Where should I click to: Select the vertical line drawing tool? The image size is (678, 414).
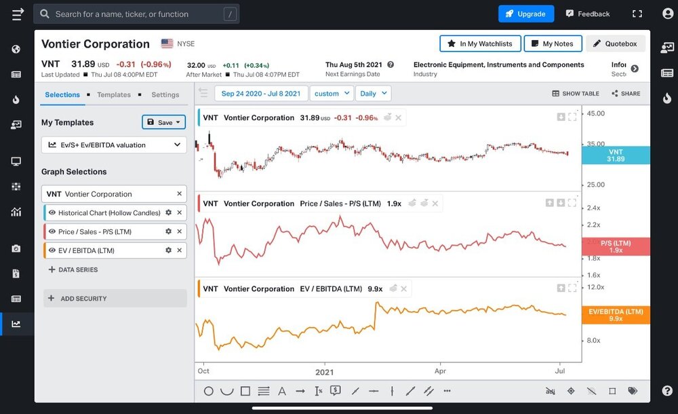392,392
